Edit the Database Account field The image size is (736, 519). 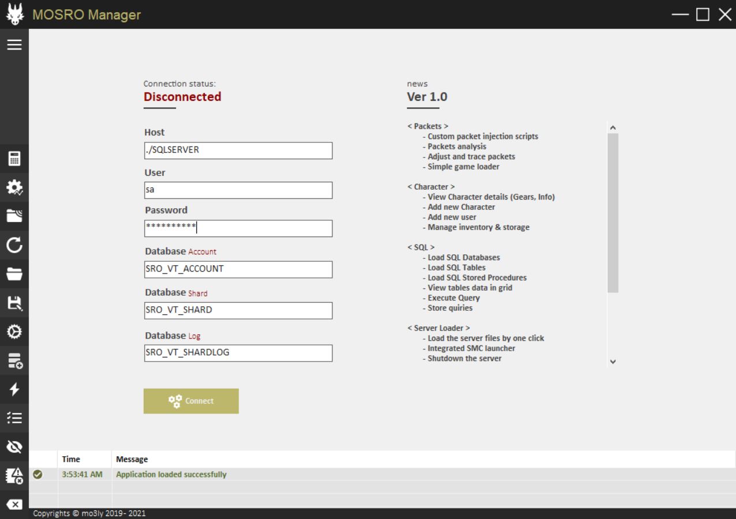click(238, 269)
